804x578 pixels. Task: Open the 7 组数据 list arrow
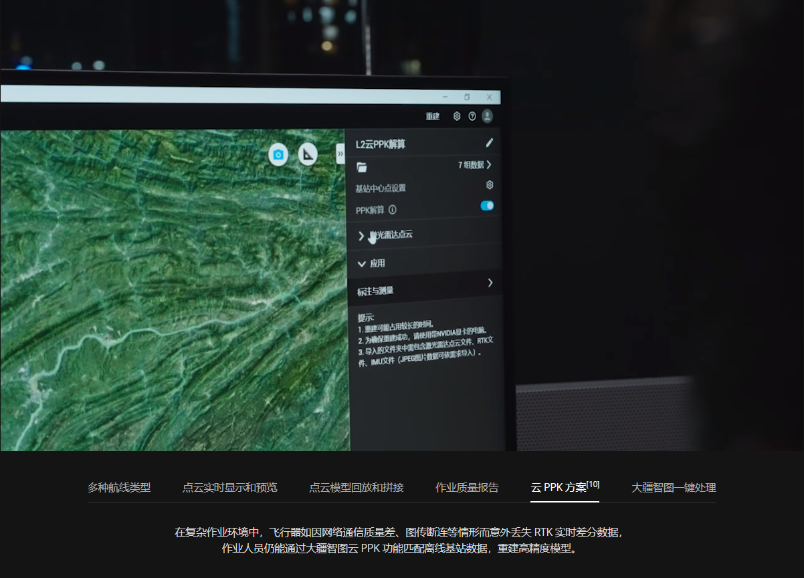point(489,164)
